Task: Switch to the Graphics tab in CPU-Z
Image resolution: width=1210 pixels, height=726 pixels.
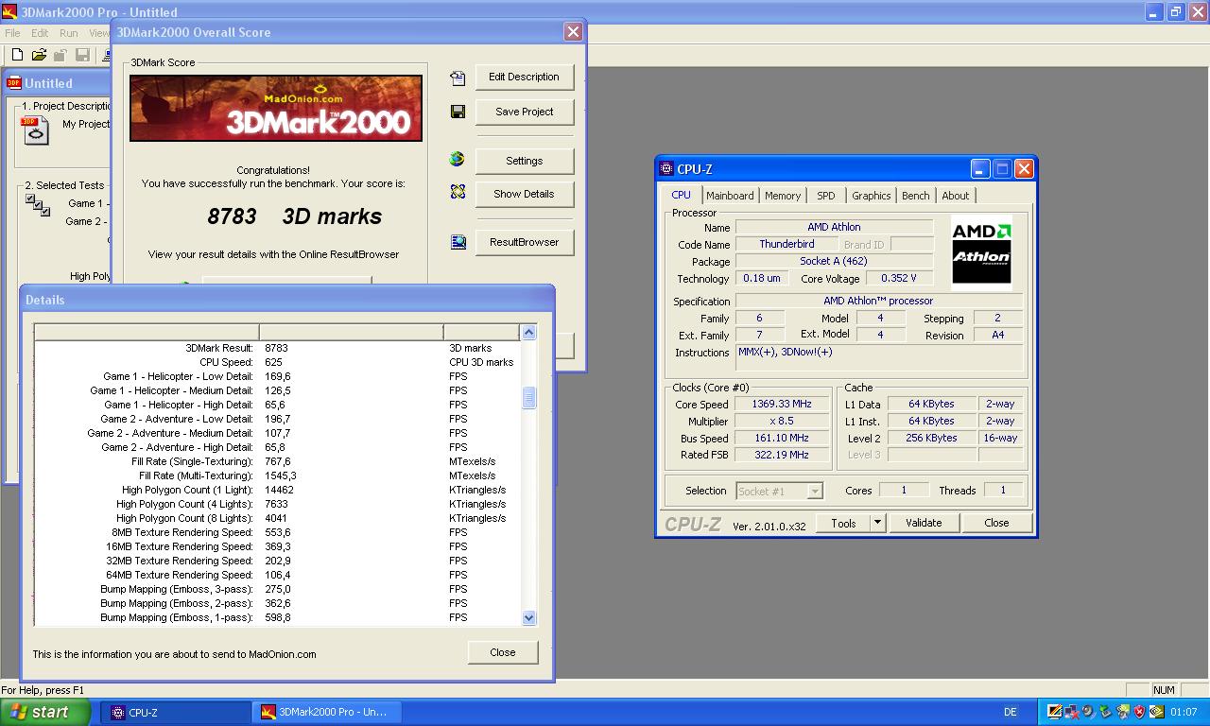Action: (871, 196)
